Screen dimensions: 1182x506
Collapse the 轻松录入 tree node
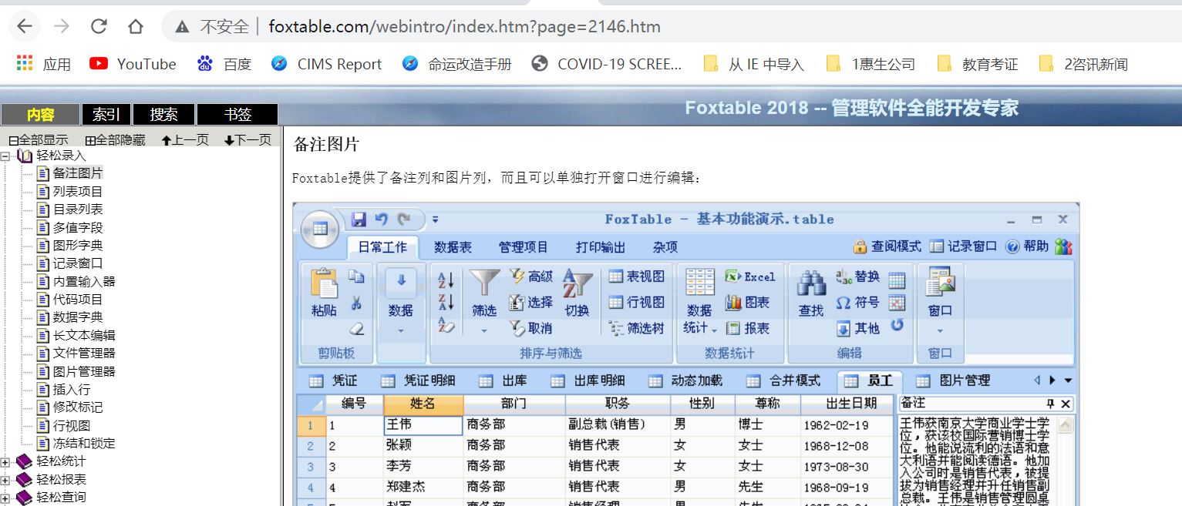point(5,156)
